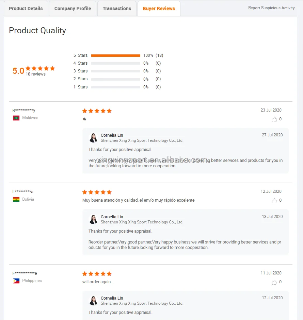Click the 4 Stars rating row
The width and height of the screenshot is (303, 320).
tap(116, 63)
